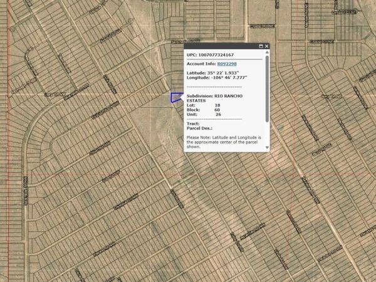
Task: Open account link R092298
Action: (227, 64)
